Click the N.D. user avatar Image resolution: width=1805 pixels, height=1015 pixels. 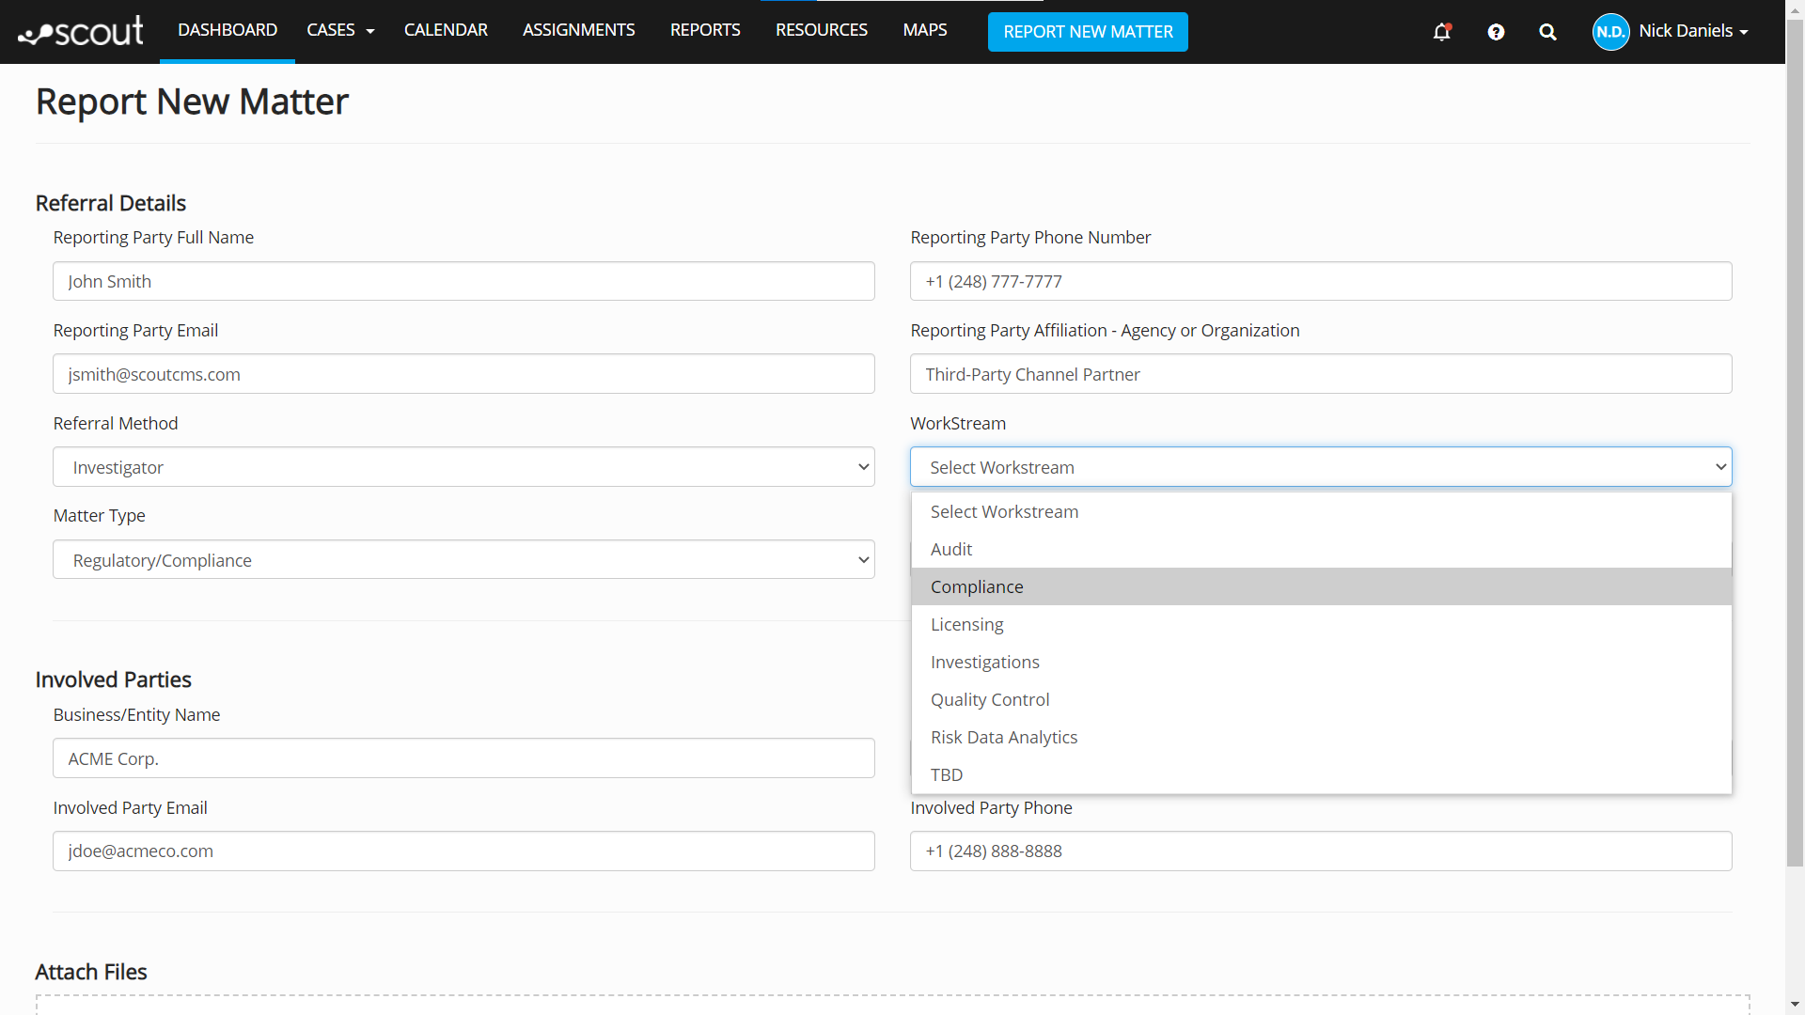click(x=1610, y=32)
